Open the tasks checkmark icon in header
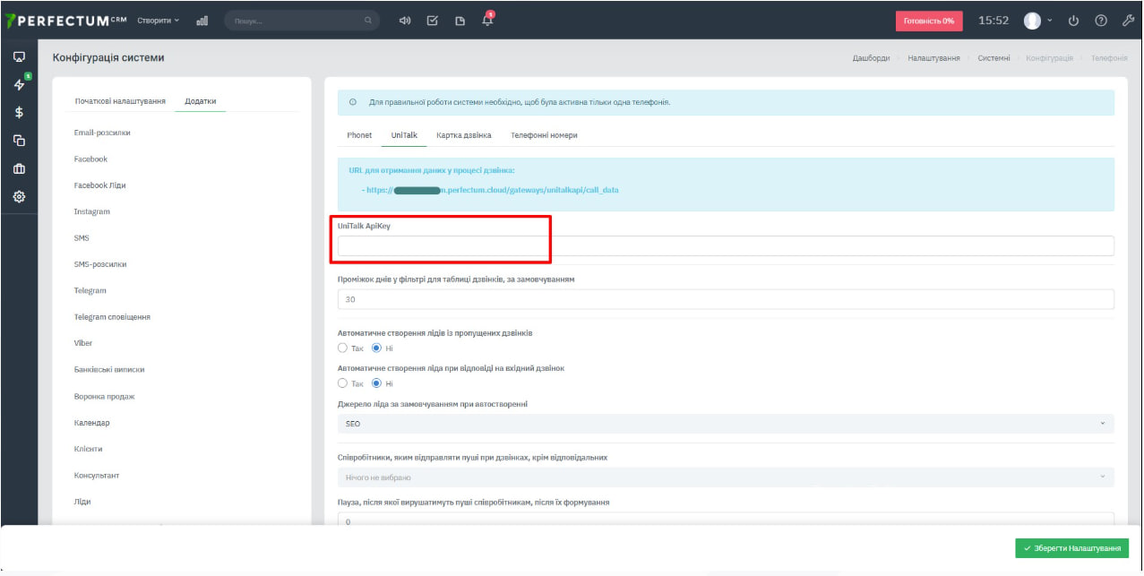The image size is (1144, 576). (432, 20)
